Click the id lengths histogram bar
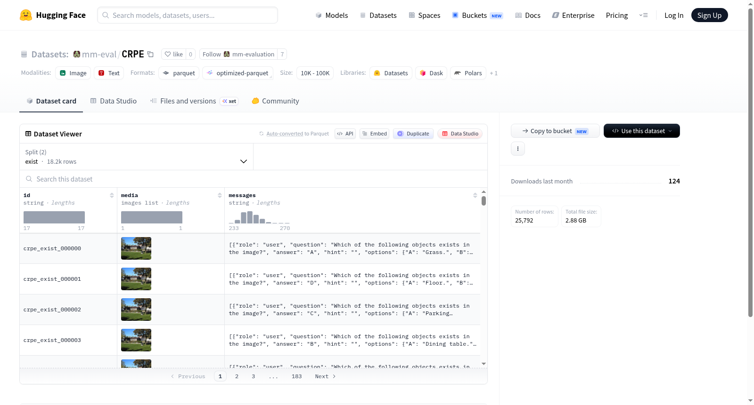 (x=54, y=217)
